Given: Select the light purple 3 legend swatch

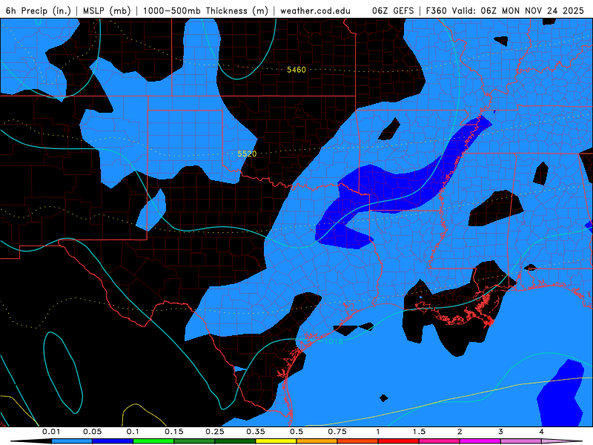Looking at the screenshot, I should pyautogui.click(x=521, y=441).
